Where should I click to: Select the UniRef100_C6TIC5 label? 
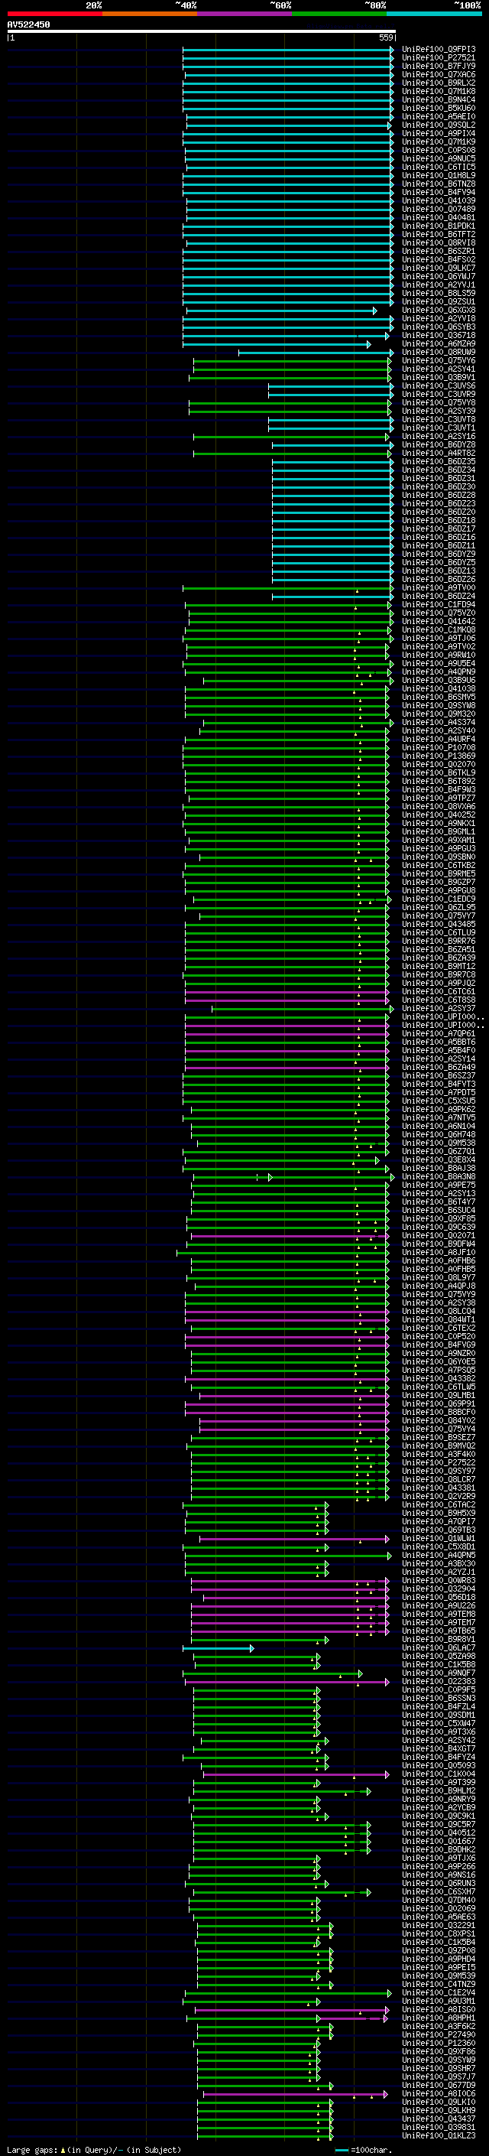439,167
